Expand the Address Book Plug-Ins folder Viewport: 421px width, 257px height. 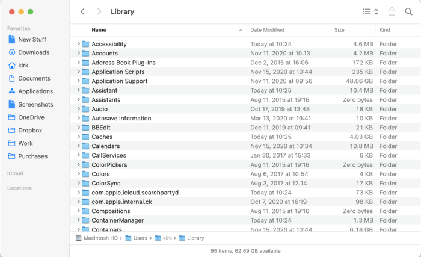point(78,62)
